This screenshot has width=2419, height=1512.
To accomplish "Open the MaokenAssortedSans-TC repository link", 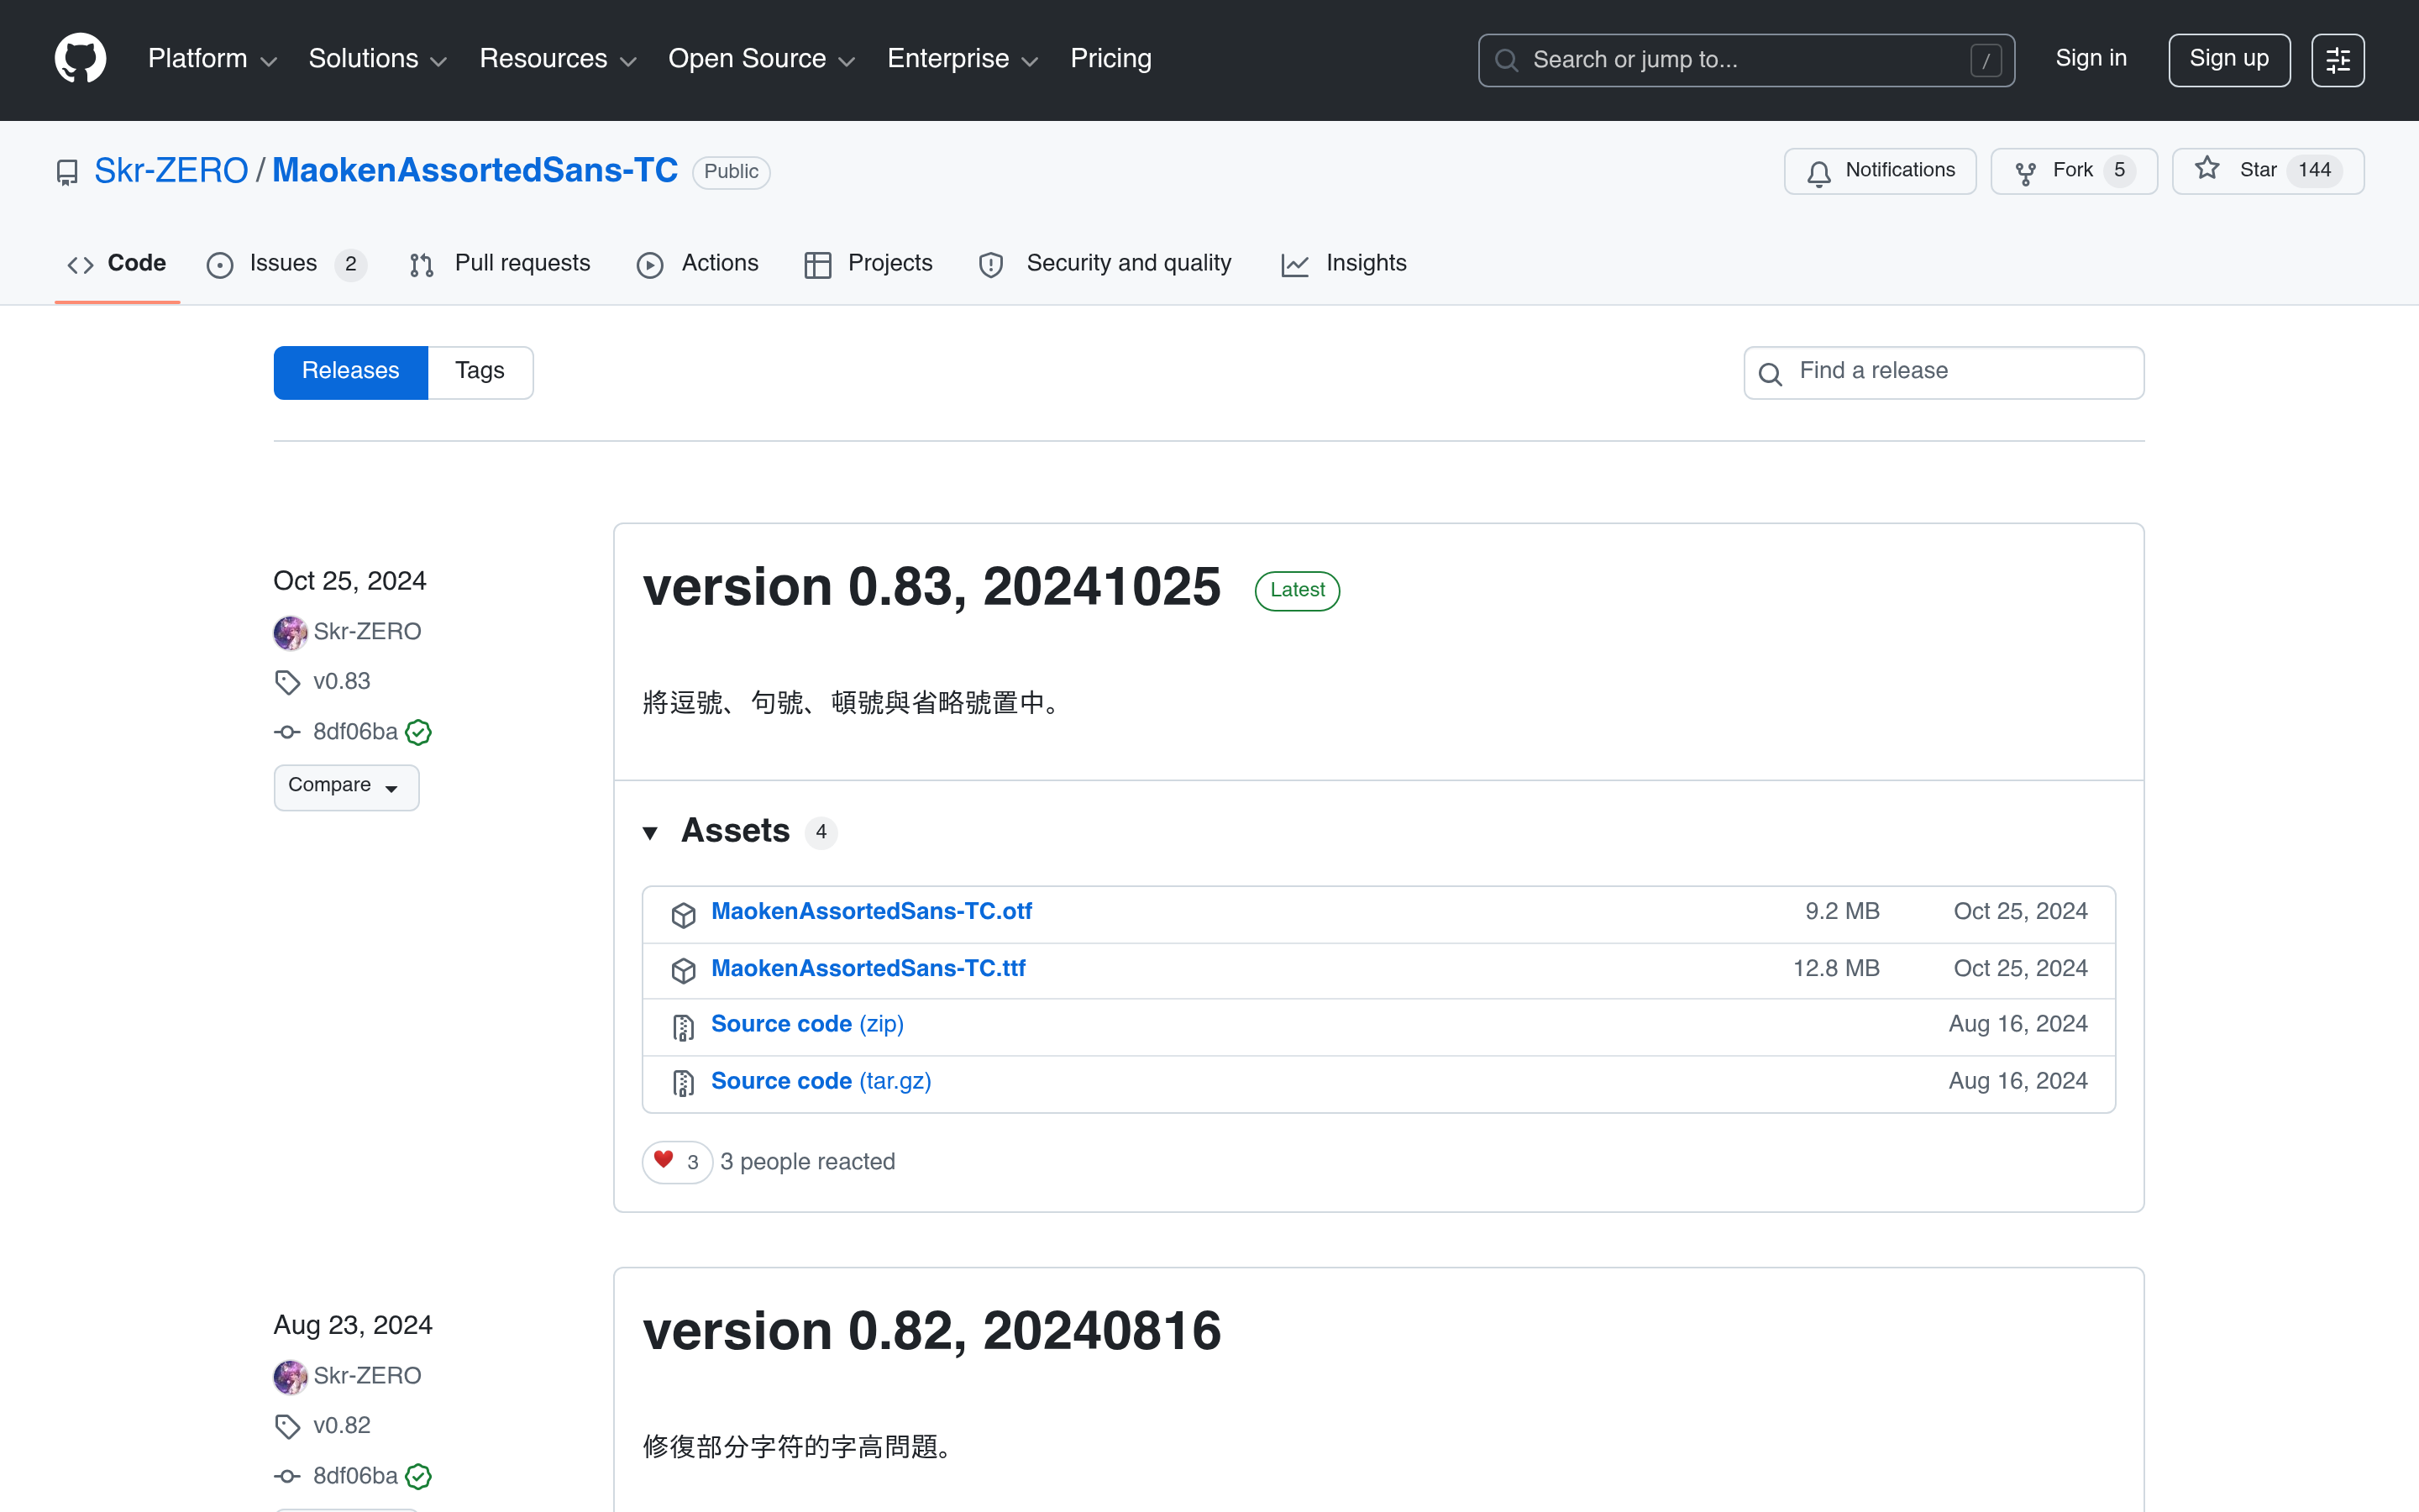I will click(475, 171).
